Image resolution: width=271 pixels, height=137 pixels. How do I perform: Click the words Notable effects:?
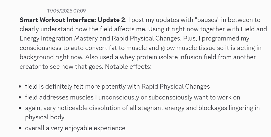tap(128, 66)
